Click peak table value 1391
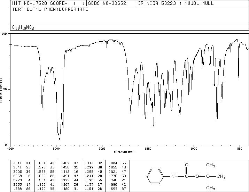This screenshot has height=192, width=249. 65,176
